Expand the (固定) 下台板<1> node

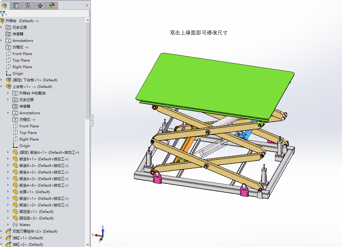(x=1, y=80)
